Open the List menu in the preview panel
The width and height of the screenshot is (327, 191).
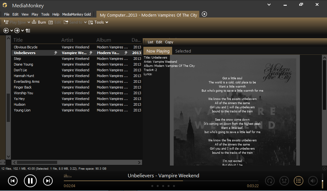150,42
